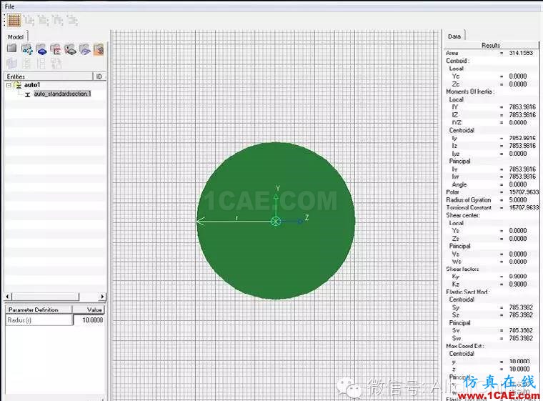Click the Polar value 15707.9633

tap(524, 192)
